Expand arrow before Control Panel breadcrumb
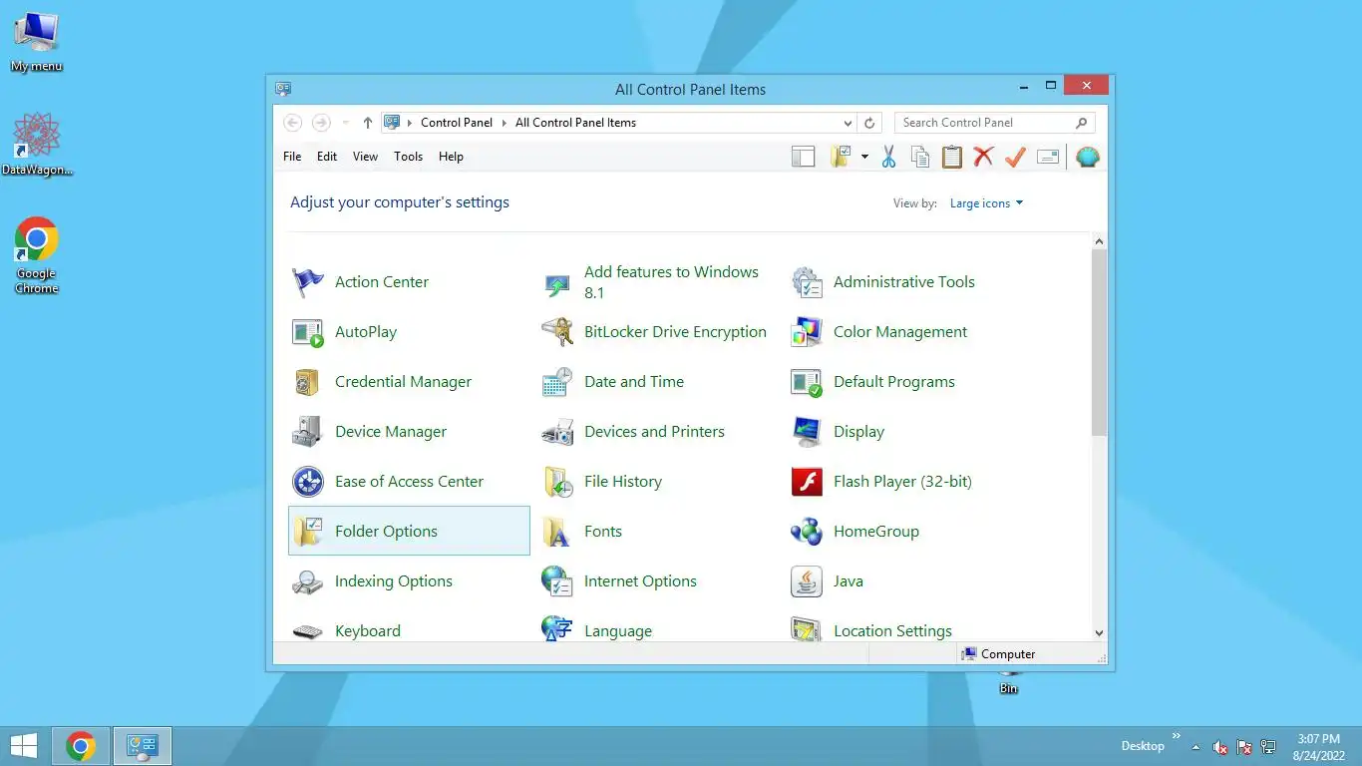1362x766 pixels. coord(410,123)
